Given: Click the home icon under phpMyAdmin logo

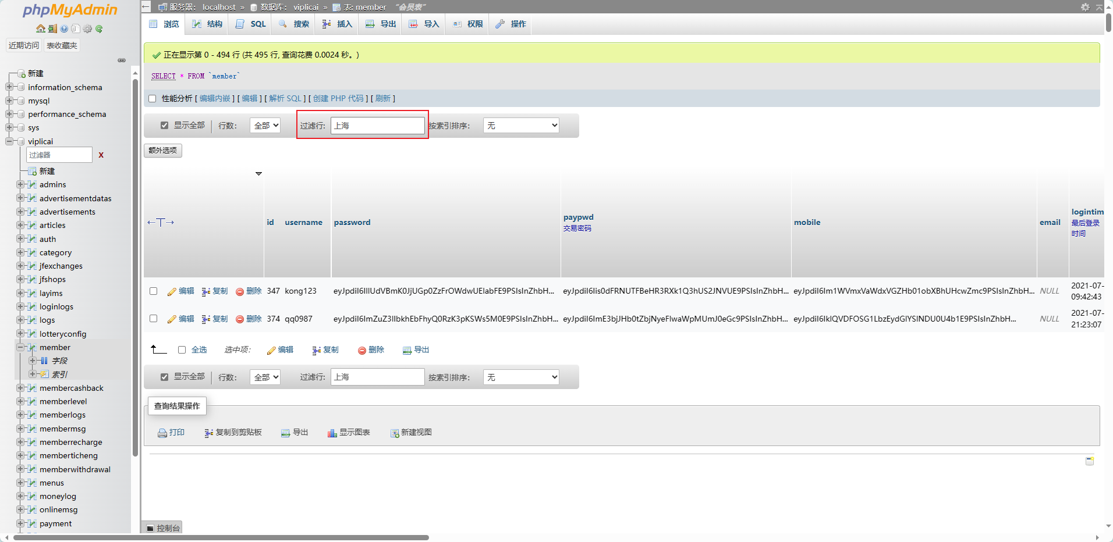Looking at the screenshot, I should click(40, 28).
